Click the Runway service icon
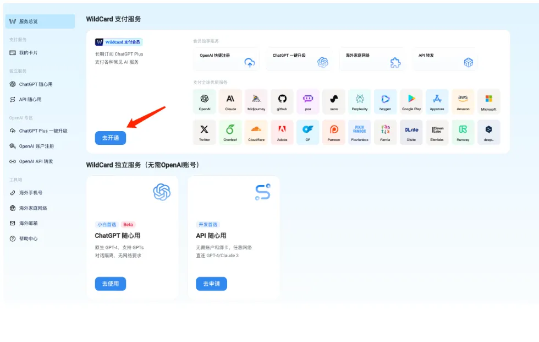This screenshot has height=342, width=539. (x=463, y=131)
